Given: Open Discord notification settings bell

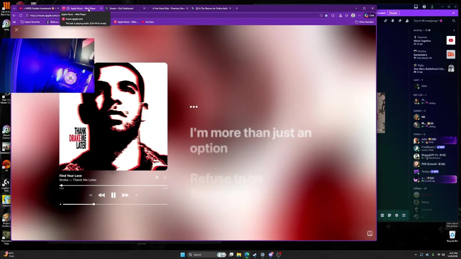Looking at the screenshot, I should pos(393,21).
